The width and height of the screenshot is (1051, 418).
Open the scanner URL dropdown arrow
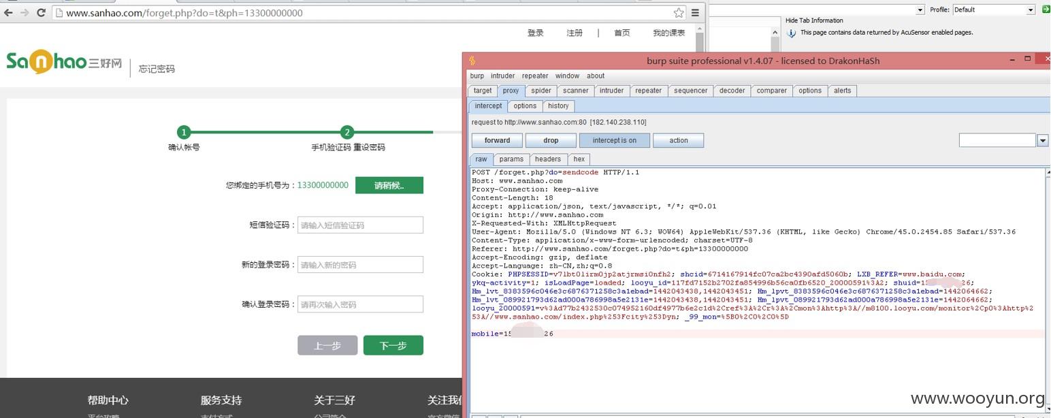tap(920, 10)
